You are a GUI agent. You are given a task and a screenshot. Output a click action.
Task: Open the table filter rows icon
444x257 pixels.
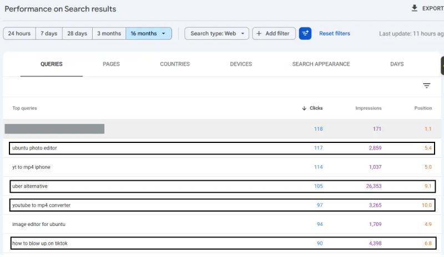tap(426, 85)
